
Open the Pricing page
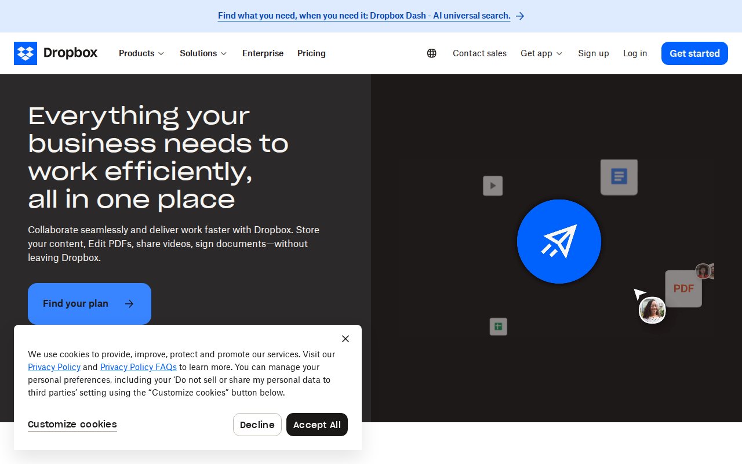(x=311, y=53)
